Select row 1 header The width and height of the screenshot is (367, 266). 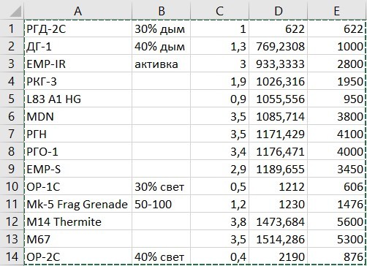point(12,28)
